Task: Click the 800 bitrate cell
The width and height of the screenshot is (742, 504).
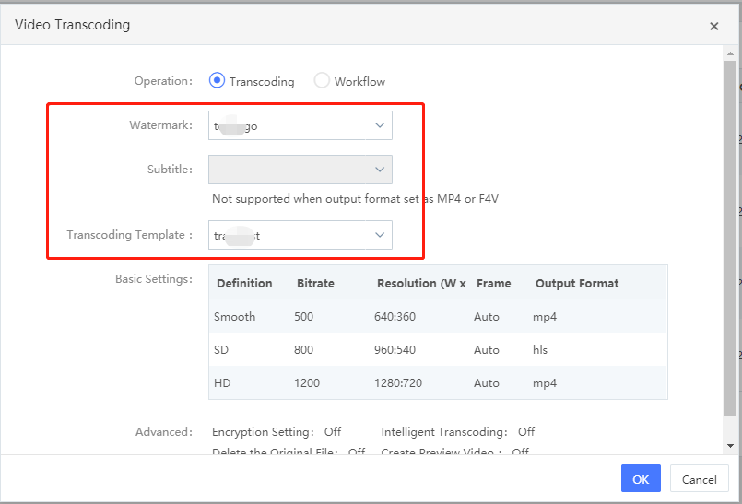Action: pyautogui.click(x=304, y=350)
